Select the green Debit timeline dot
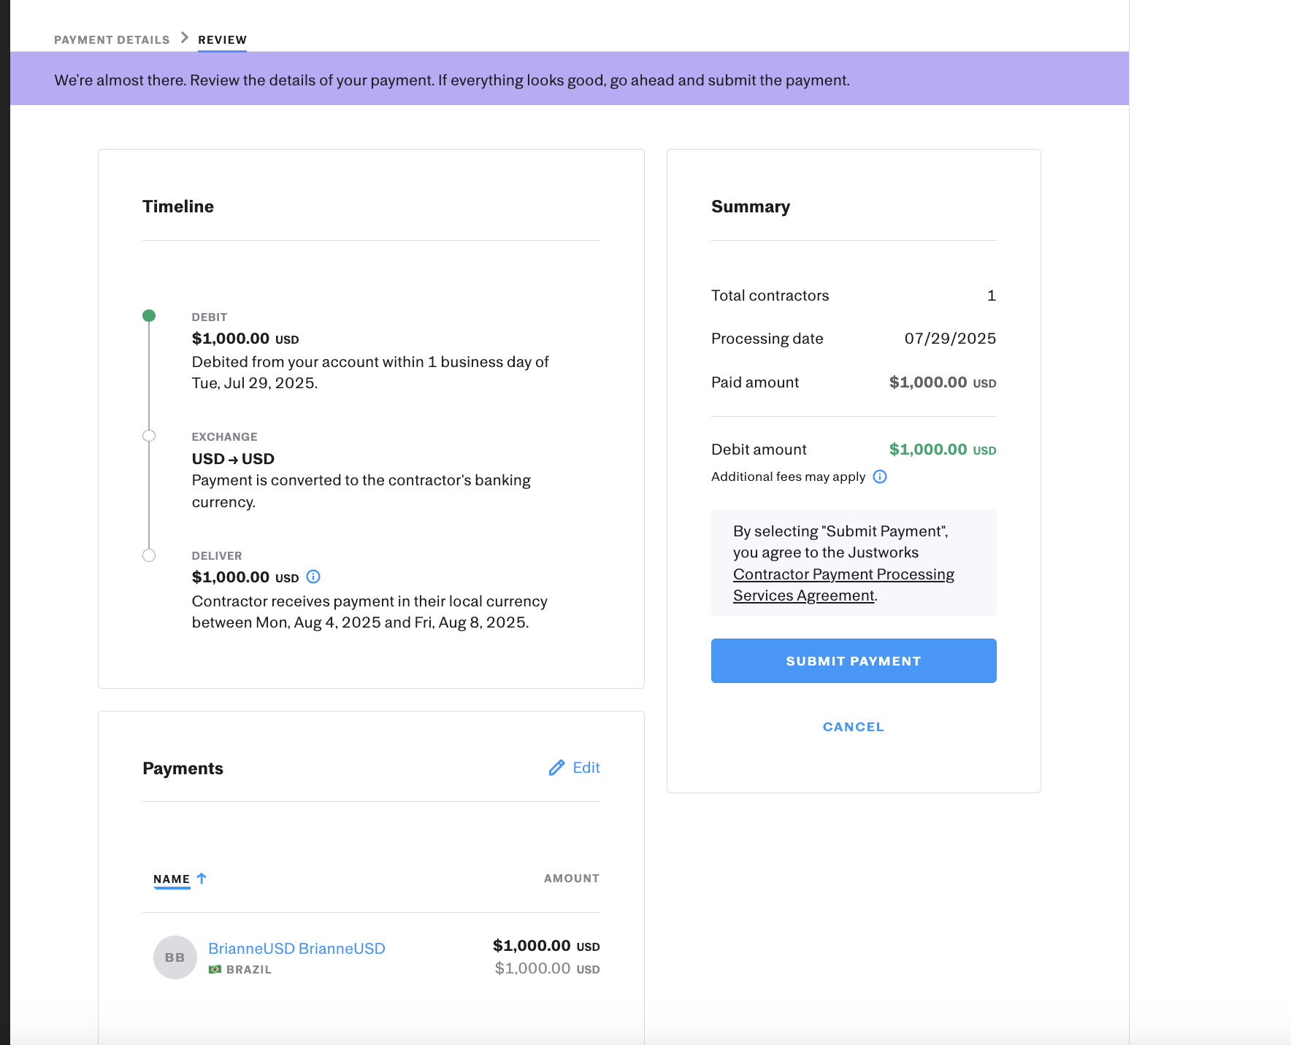Screen dimensions: 1291x1045 click(x=149, y=316)
